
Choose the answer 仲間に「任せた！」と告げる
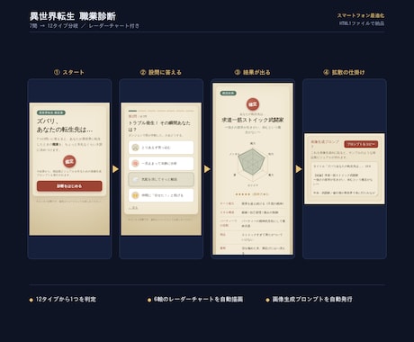point(161,195)
